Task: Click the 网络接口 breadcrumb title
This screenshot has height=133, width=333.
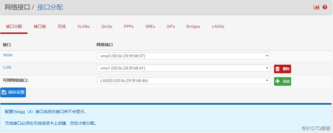Action: 17,7
